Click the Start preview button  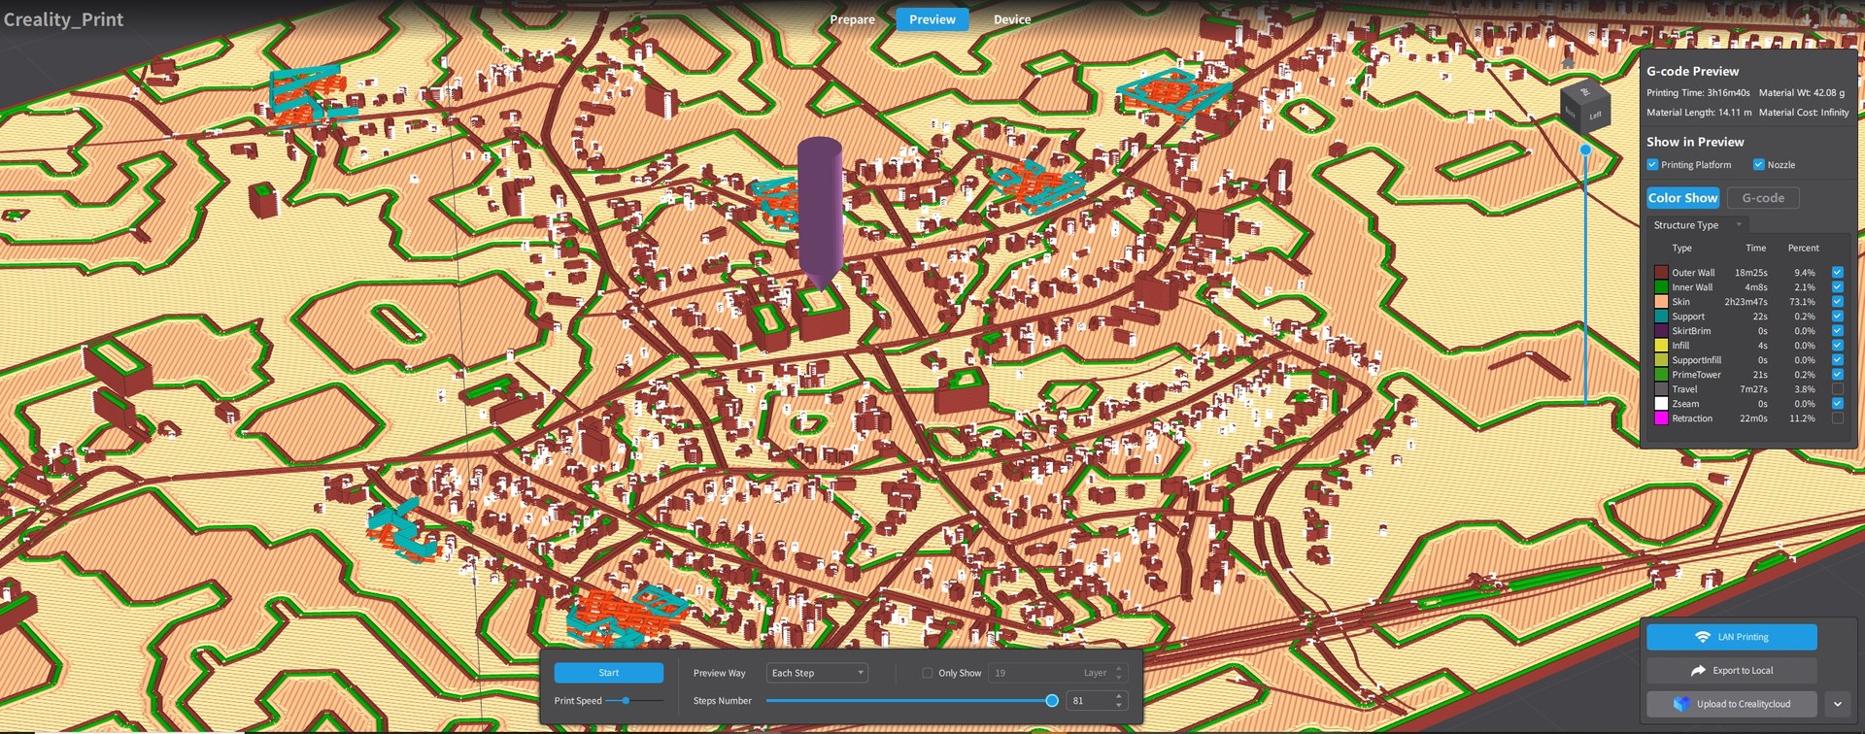[609, 673]
